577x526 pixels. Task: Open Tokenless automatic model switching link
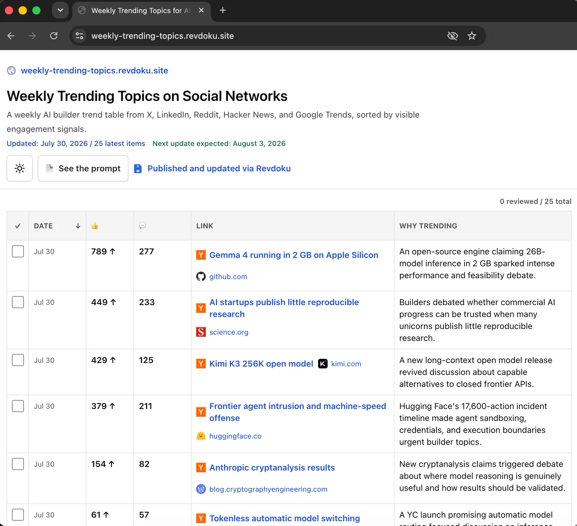[x=285, y=518]
